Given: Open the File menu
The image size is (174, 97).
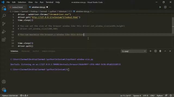Looking at the screenshot, I should pyautogui.click(x=8, y=2).
